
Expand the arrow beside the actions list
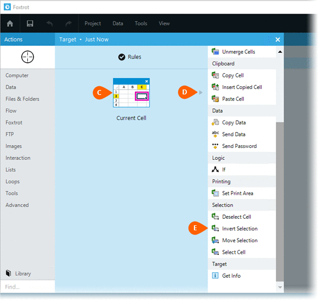tap(201, 92)
